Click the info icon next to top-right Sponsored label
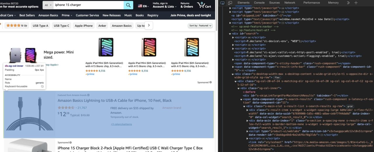374x152 pixels. point(210,82)
